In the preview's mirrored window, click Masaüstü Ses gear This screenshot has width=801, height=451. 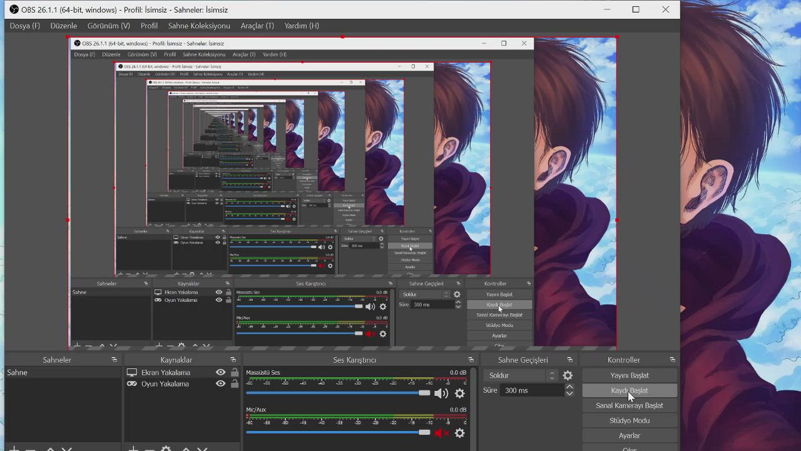click(383, 306)
